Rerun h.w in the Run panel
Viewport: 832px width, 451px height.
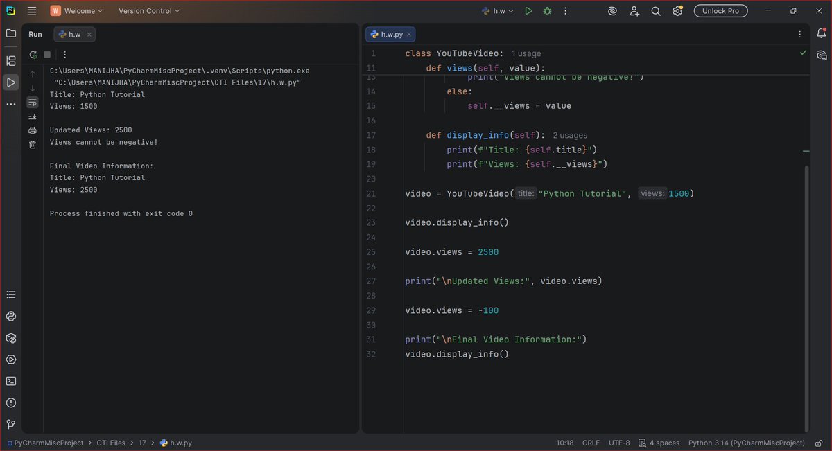click(x=33, y=55)
